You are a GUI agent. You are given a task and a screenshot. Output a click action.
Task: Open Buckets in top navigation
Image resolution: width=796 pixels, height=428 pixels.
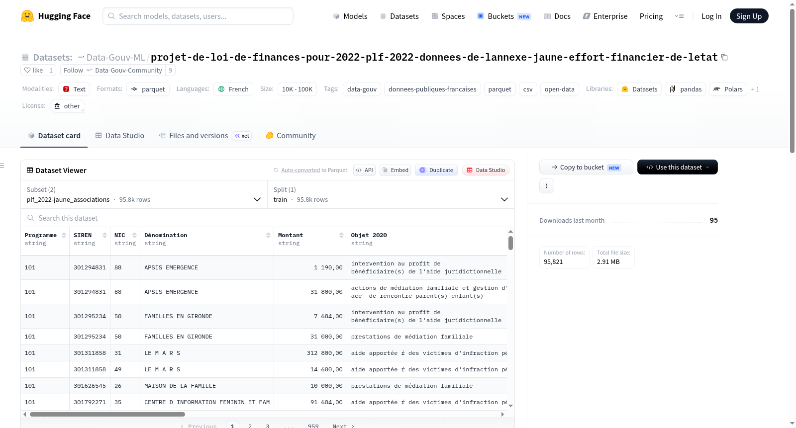point(504,16)
